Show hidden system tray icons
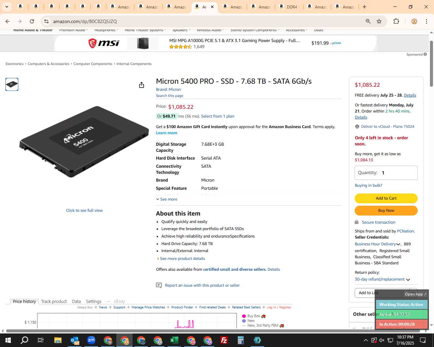This screenshot has height=347, width=434. pos(366,340)
